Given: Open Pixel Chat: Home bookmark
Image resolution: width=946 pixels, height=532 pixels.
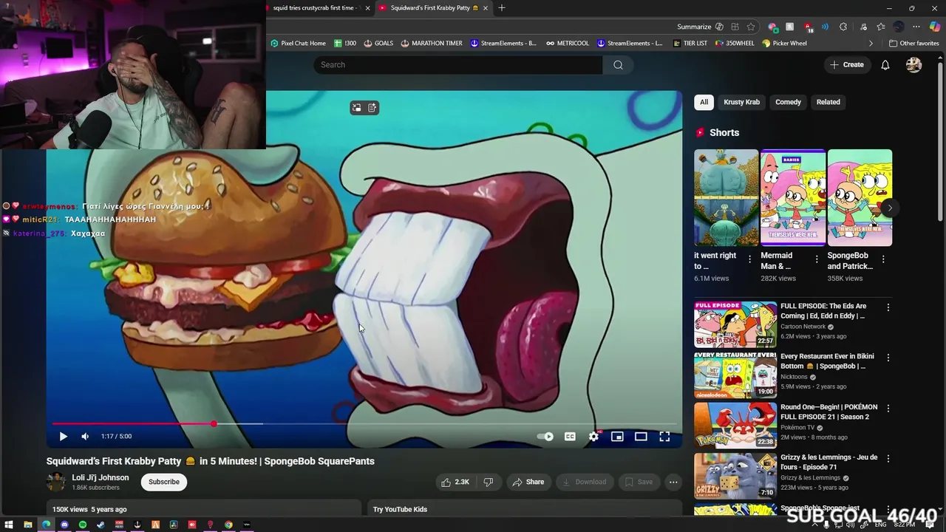Looking at the screenshot, I should 298,43.
